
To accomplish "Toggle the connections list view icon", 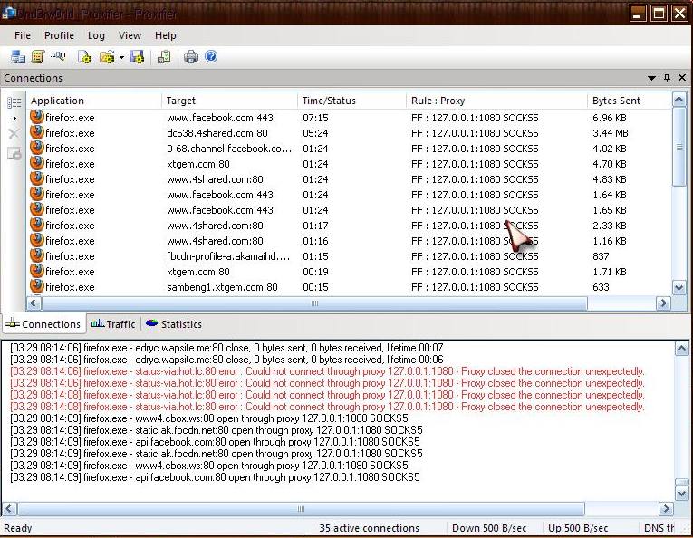I will [14, 102].
